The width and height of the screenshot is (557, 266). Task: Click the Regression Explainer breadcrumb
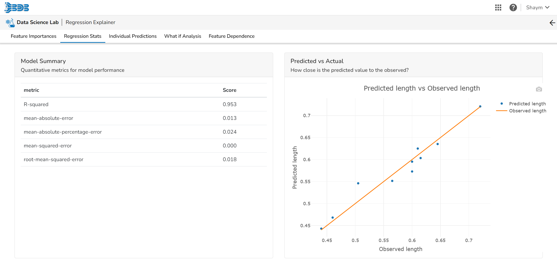tap(90, 22)
